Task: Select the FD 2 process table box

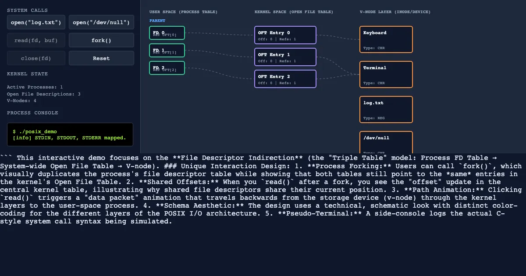Action: coord(167,68)
